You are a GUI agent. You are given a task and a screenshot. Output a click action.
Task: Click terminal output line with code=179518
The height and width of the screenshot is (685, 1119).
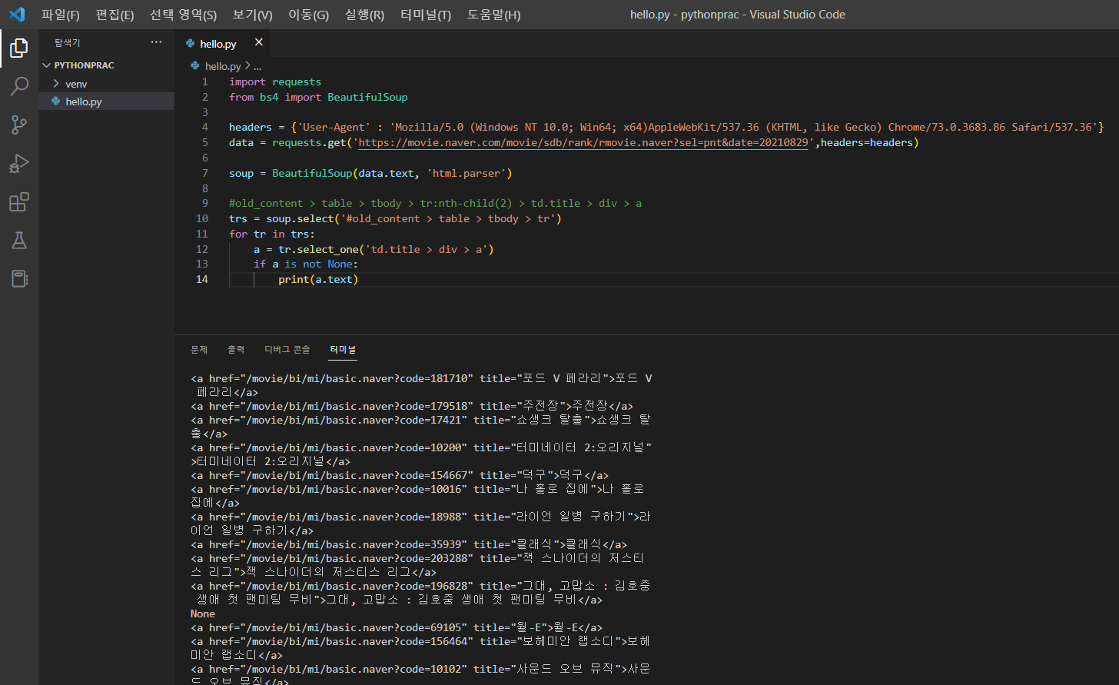coord(412,406)
